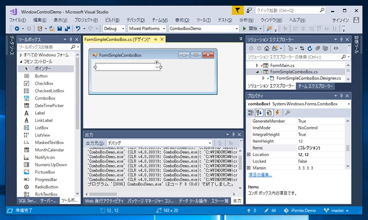Click the smart tag arrow on comboBox1
Screen dimensions: 368x220
(157, 62)
